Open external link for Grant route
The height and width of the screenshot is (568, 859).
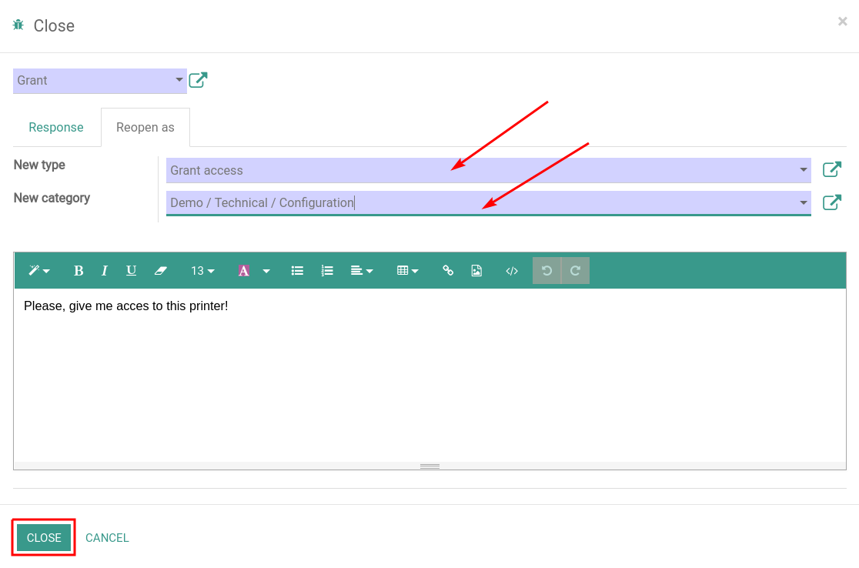tap(199, 80)
